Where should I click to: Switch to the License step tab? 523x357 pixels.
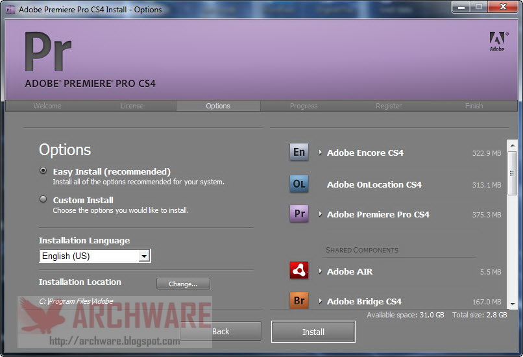click(x=132, y=106)
